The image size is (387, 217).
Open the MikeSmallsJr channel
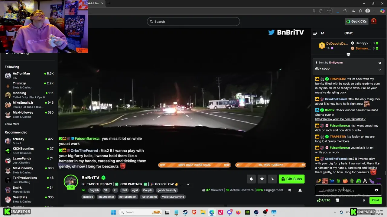29,105
